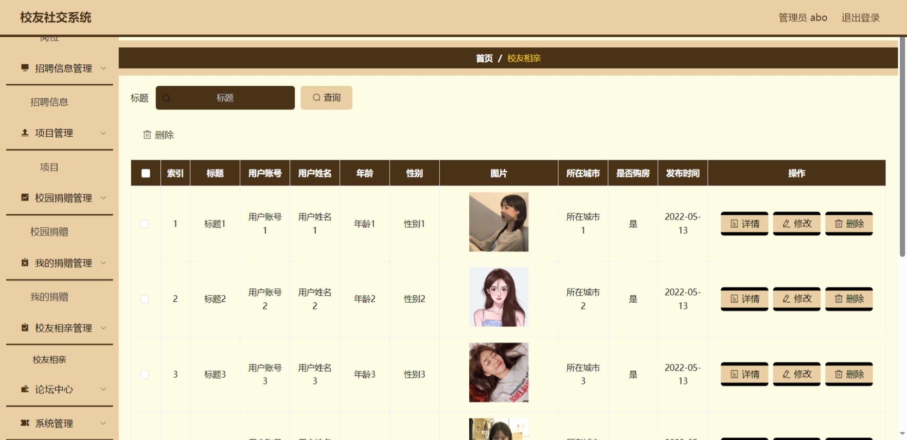Click the trash icon in row 1 删除
The height and width of the screenshot is (440, 907).
839,224
